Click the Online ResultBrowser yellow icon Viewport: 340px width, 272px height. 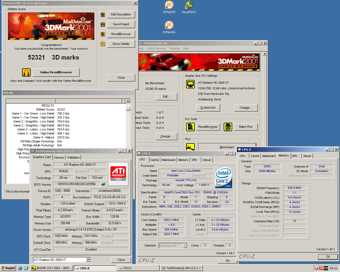(x=26, y=72)
